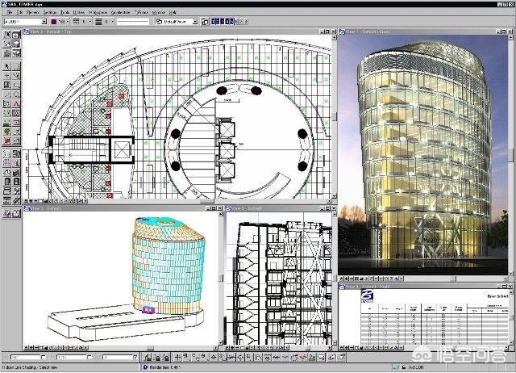The width and height of the screenshot is (516, 373).
Task: Click the MicroStation icon in the title bar
Action: point(6,4)
